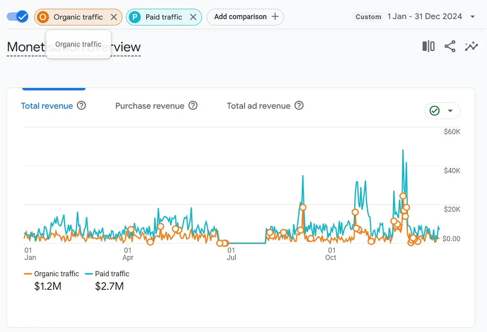
Task: Click the share report icon
Action: 450,47
